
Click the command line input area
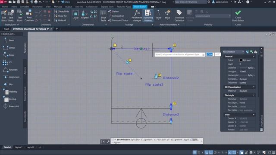click(157, 141)
